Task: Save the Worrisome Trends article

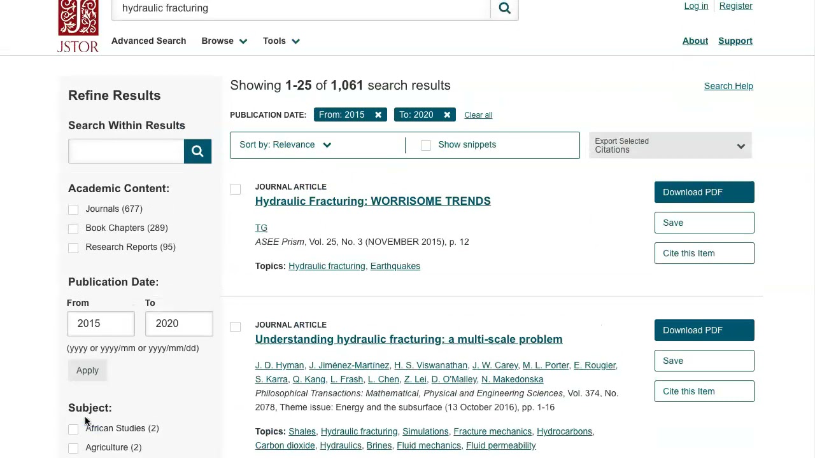Action: [704, 223]
